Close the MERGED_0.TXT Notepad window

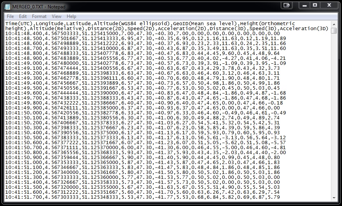[x=329, y=5]
